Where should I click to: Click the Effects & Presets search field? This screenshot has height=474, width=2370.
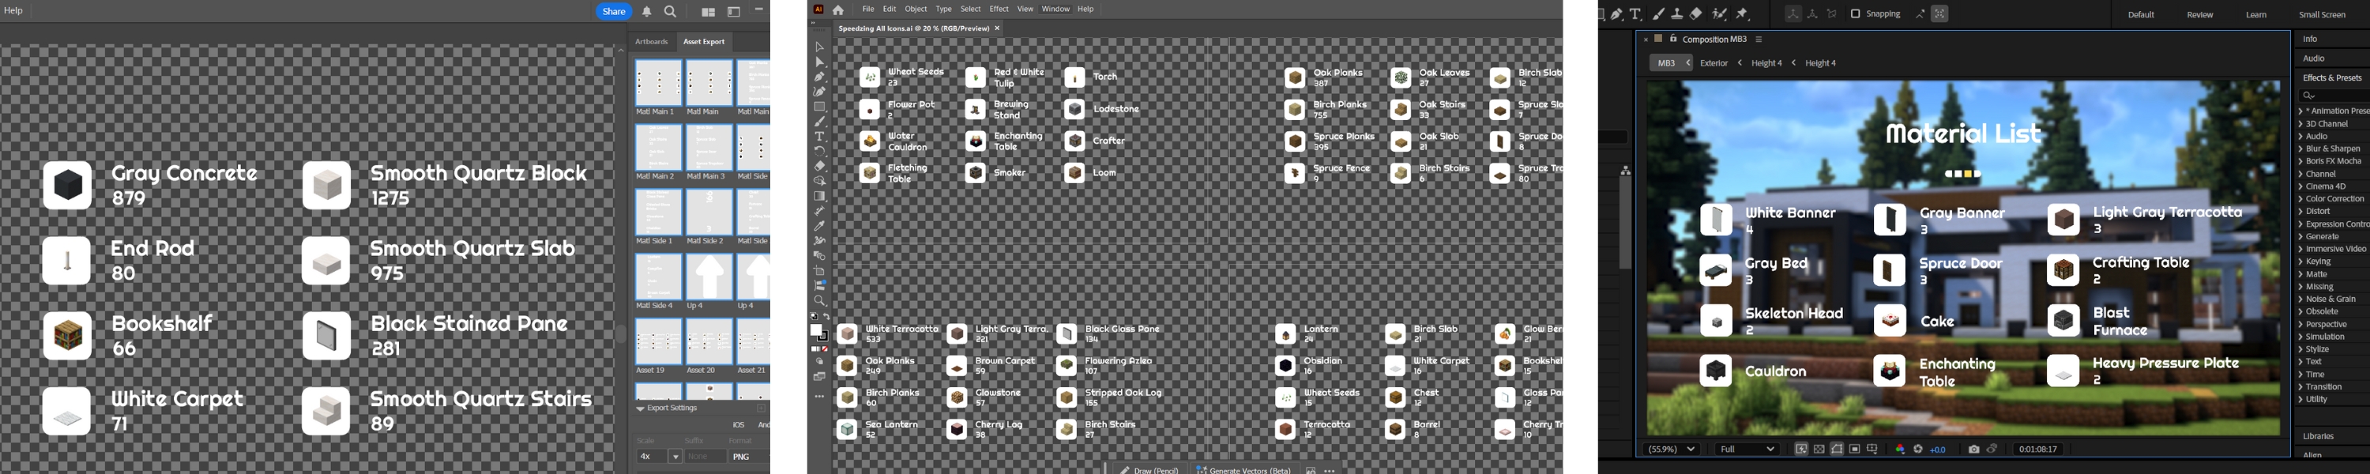2333,95
